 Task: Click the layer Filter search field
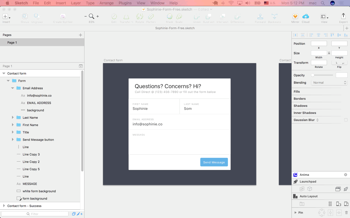[x=35, y=214]
